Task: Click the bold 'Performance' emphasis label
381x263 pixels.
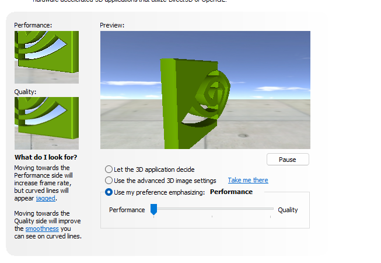Action: click(231, 192)
